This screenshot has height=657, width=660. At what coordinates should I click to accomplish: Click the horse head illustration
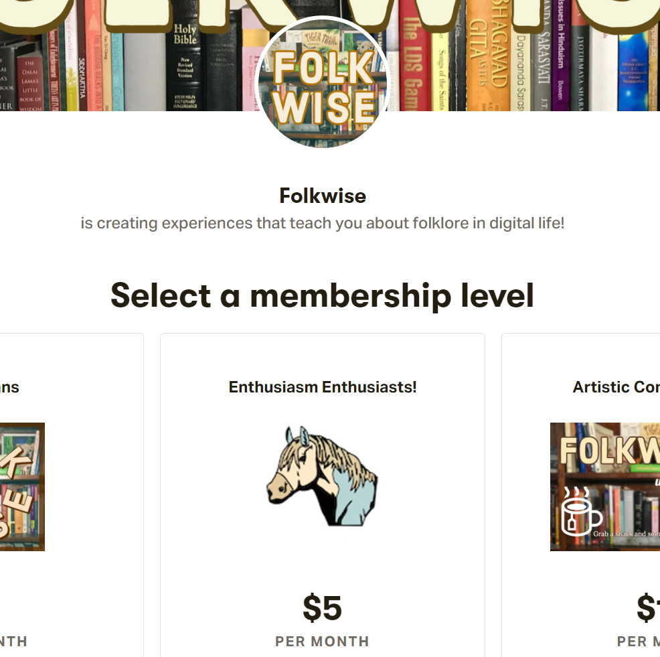pos(322,475)
